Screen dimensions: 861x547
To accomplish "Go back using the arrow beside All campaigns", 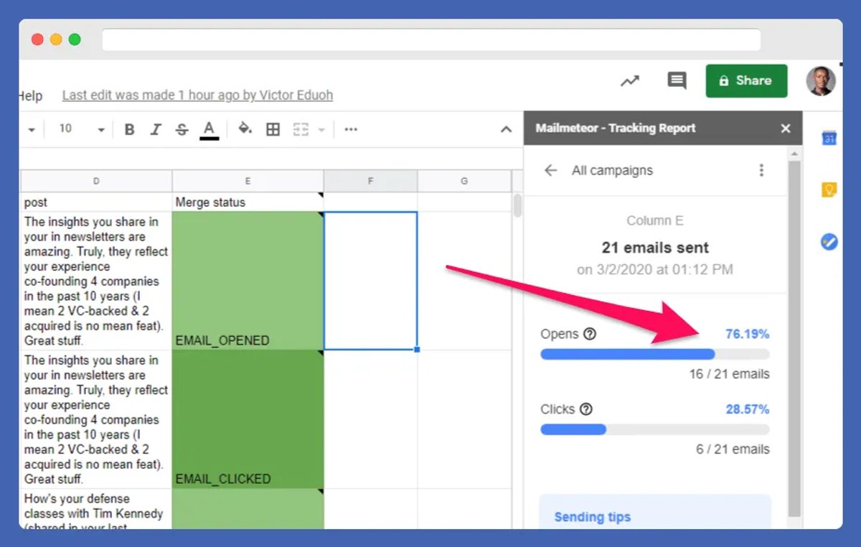I will (x=550, y=170).
